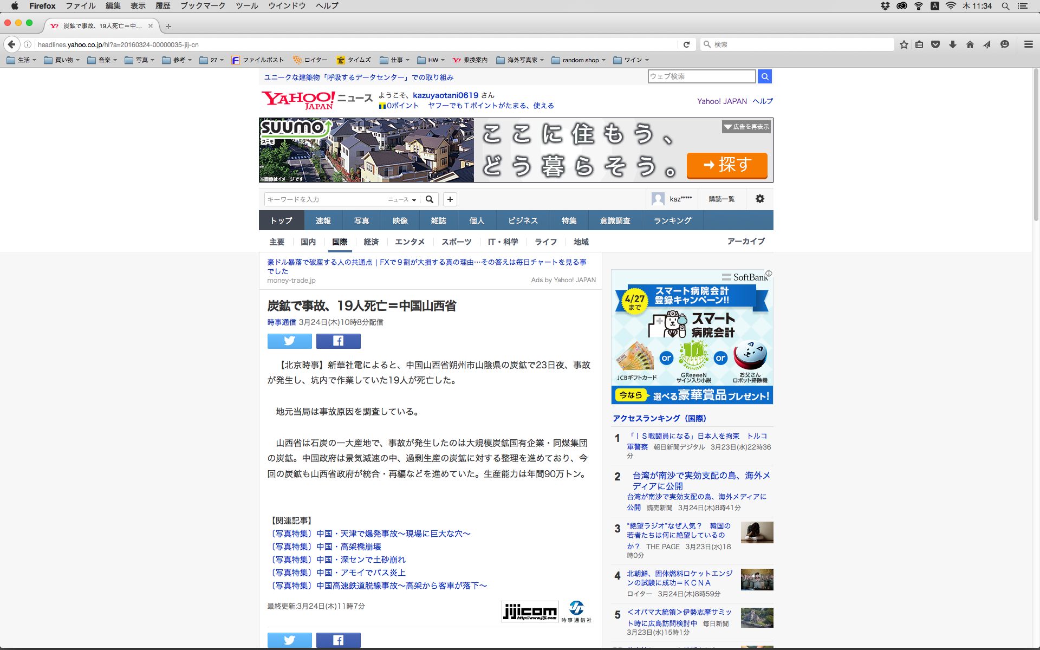Open the downloads arrow icon
This screenshot has height=650, width=1040.
[953, 44]
